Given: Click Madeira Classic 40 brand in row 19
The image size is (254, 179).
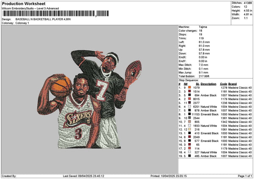Looking at the screenshot, I should 240,156.
